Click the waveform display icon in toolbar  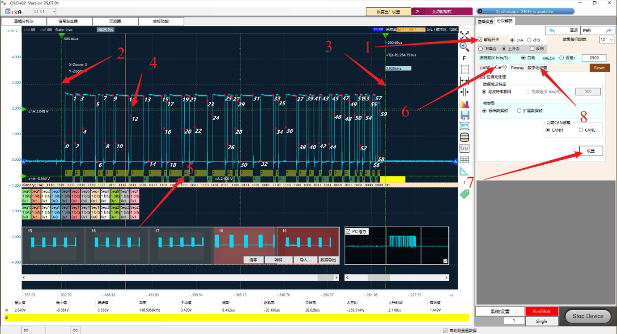pyautogui.click(x=464, y=148)
